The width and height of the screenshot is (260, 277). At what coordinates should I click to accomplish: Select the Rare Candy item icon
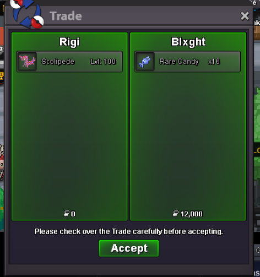(x=145, y=62)
